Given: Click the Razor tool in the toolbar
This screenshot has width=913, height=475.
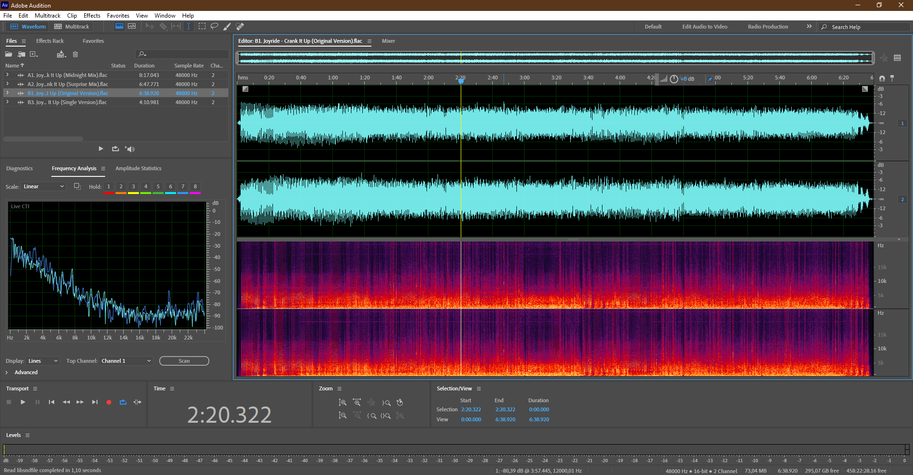Looking at the screenshot, I should [163, 27].
